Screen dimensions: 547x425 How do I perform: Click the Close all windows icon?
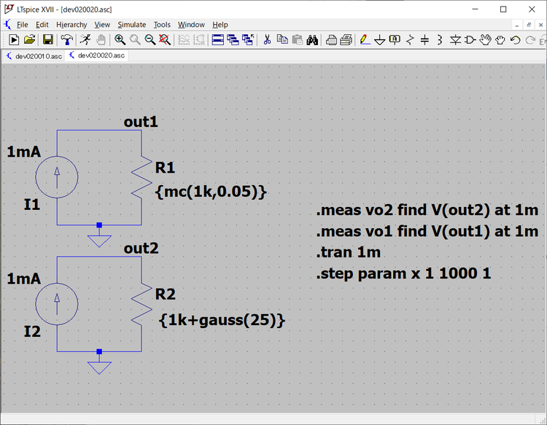pyautogui.click(x=248, y=40)
